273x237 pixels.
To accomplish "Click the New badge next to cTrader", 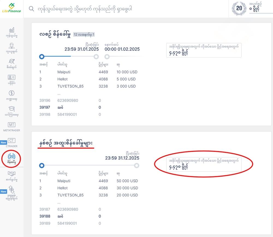I will click(x=4, y=142).
